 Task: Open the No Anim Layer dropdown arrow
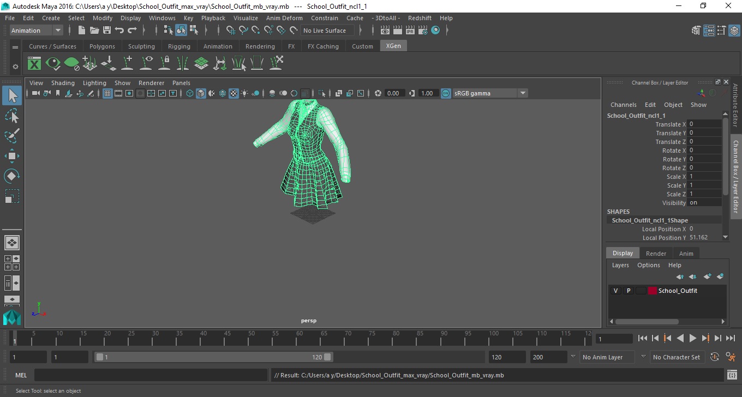573,357
